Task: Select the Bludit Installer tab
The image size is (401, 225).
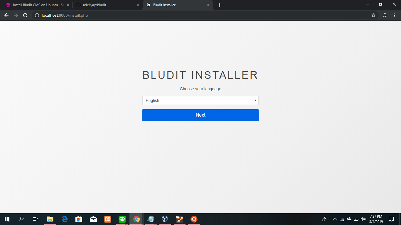Action: pos(178,5)
